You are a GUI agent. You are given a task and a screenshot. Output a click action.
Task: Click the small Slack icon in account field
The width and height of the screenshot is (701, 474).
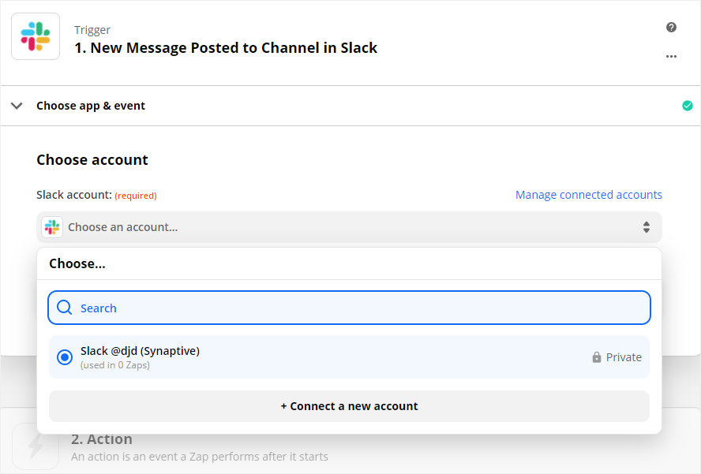point(52,227)
